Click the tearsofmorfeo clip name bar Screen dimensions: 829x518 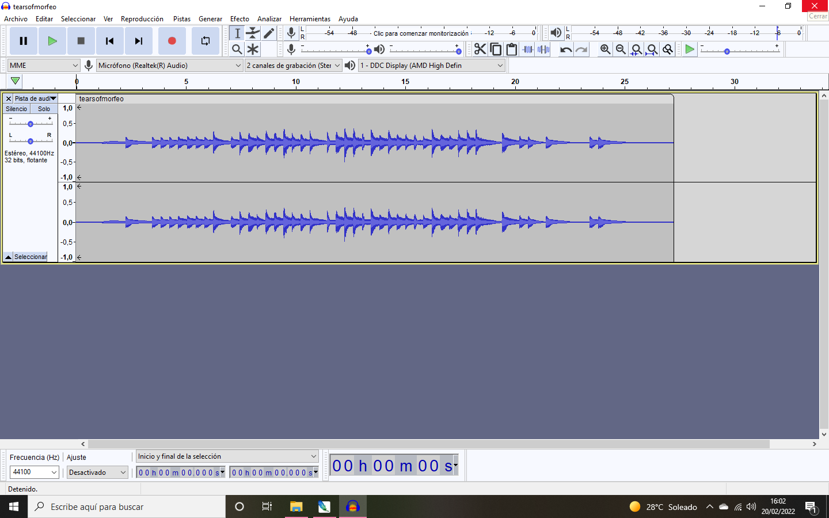click(374, 99)
